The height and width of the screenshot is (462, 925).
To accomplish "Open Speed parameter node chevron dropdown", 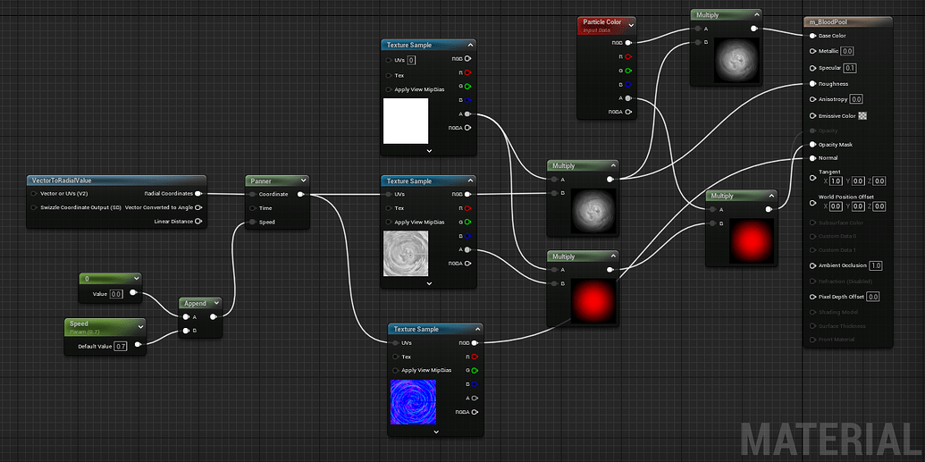I will pyautogui.click(x=139, y=326).
